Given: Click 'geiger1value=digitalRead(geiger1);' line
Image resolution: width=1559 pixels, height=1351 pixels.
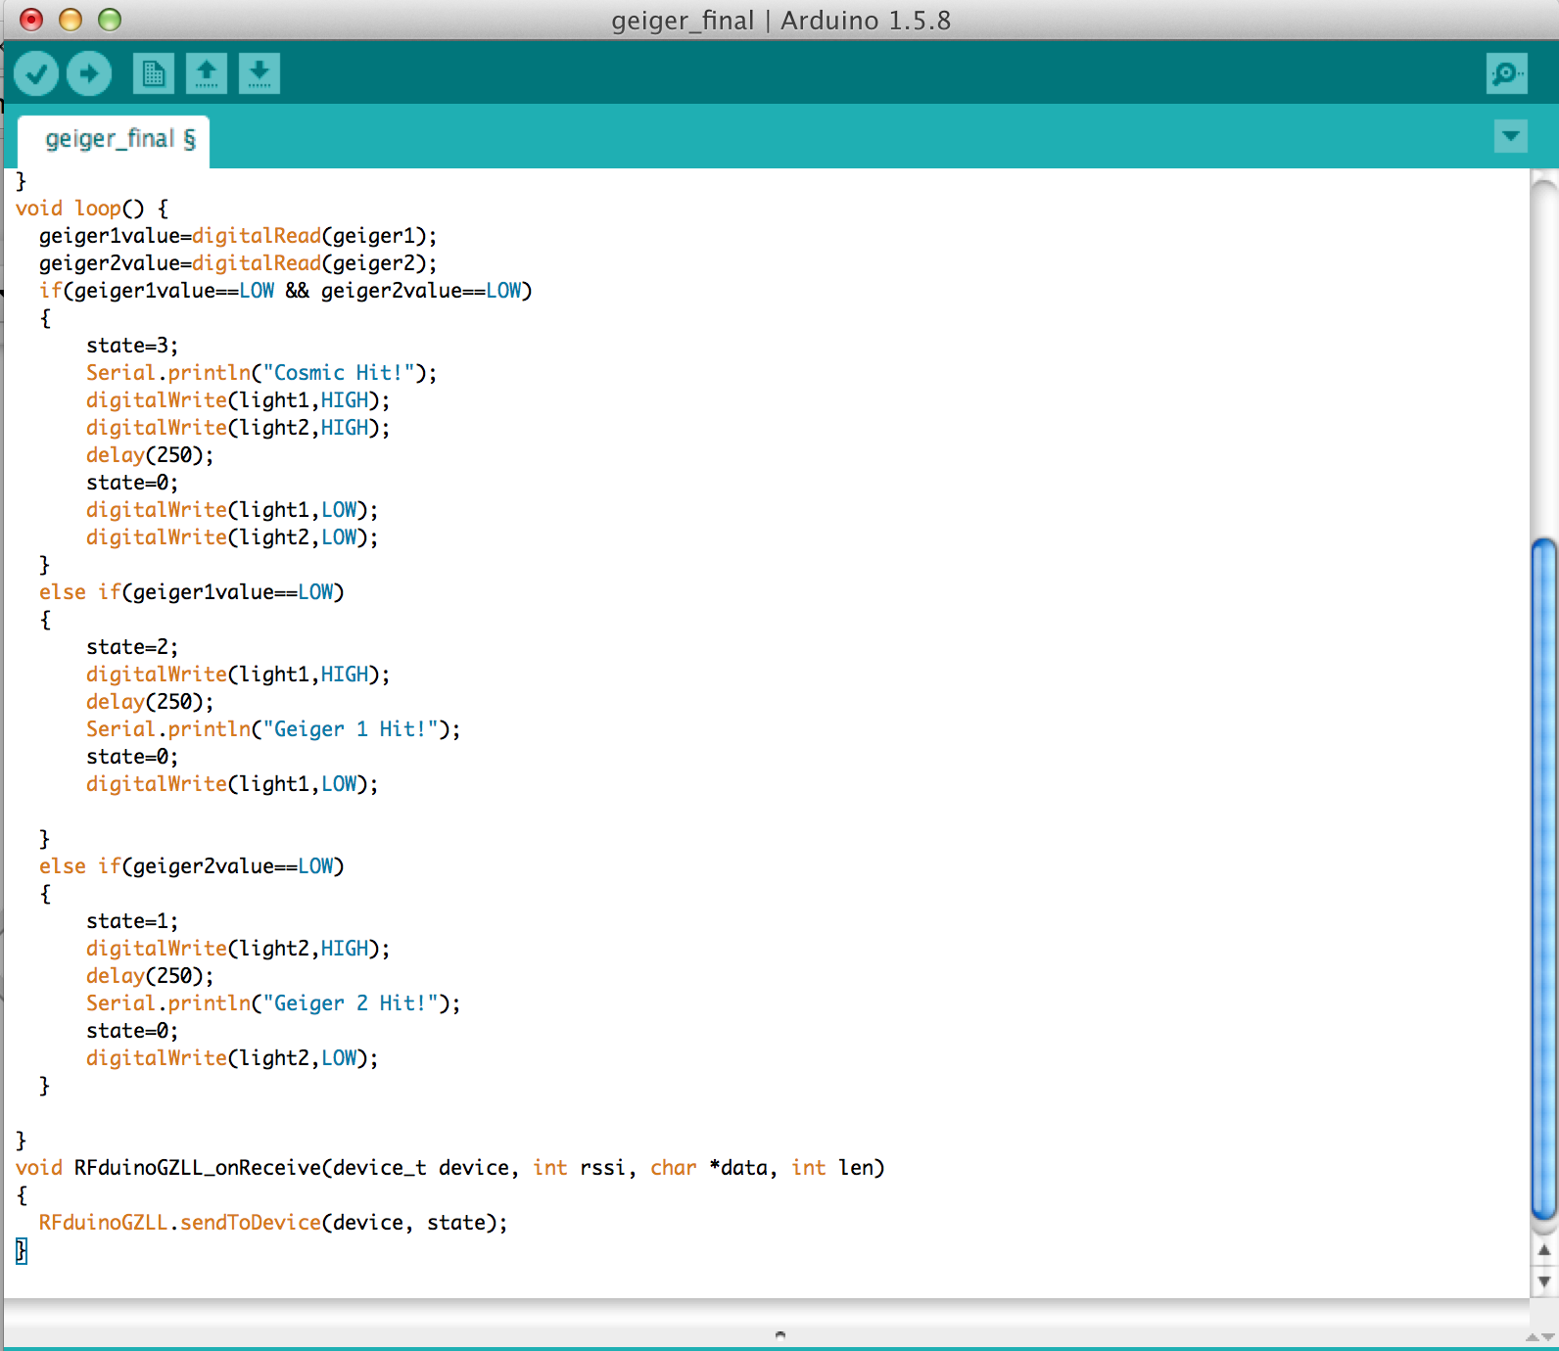Looking at the screenshot, I should [238, 236].
